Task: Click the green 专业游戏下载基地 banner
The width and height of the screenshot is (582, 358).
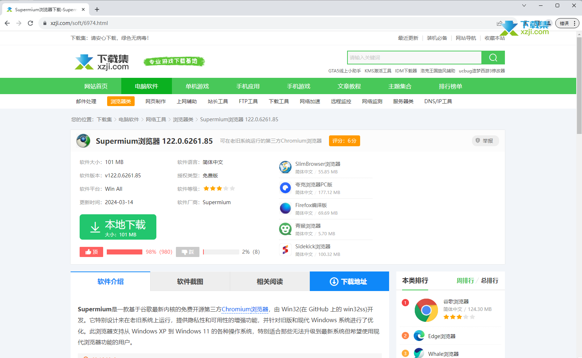Action: (174, 62)
